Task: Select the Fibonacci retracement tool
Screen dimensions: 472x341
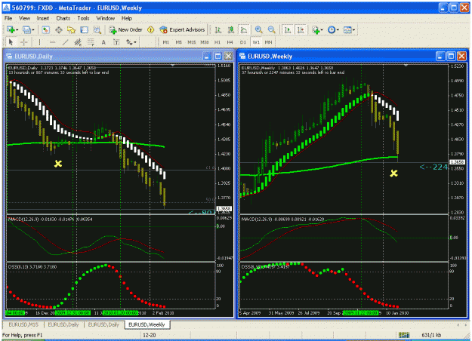Action: tap(91, 42)
